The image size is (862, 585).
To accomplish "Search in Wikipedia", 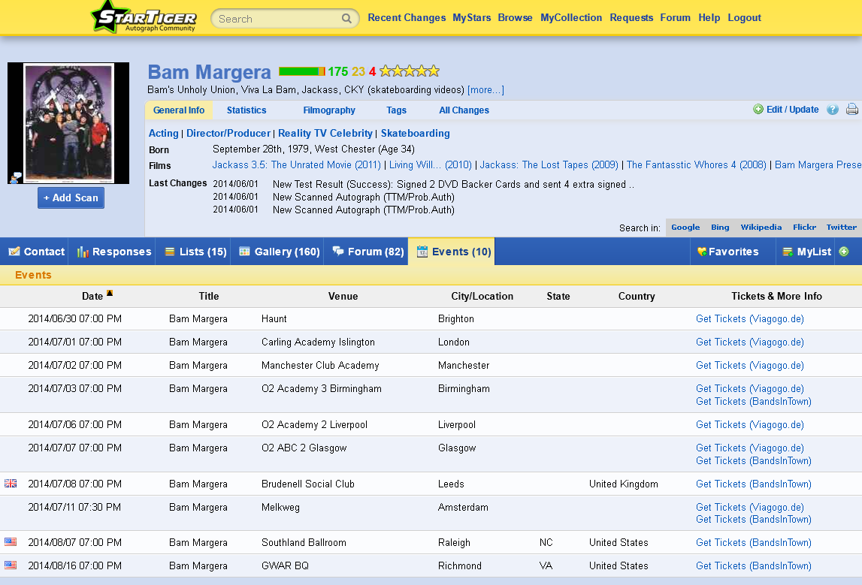I will (761, 227).
